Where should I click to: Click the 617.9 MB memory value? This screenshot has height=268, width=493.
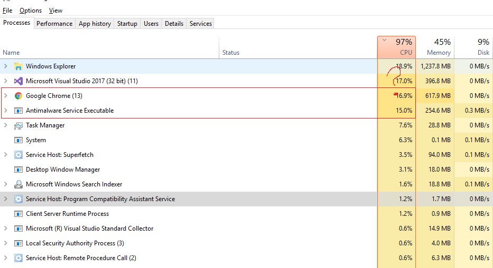[438, 96]
